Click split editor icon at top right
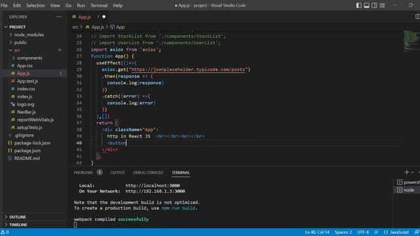The image size is (420, 236). tap(417, 16)
